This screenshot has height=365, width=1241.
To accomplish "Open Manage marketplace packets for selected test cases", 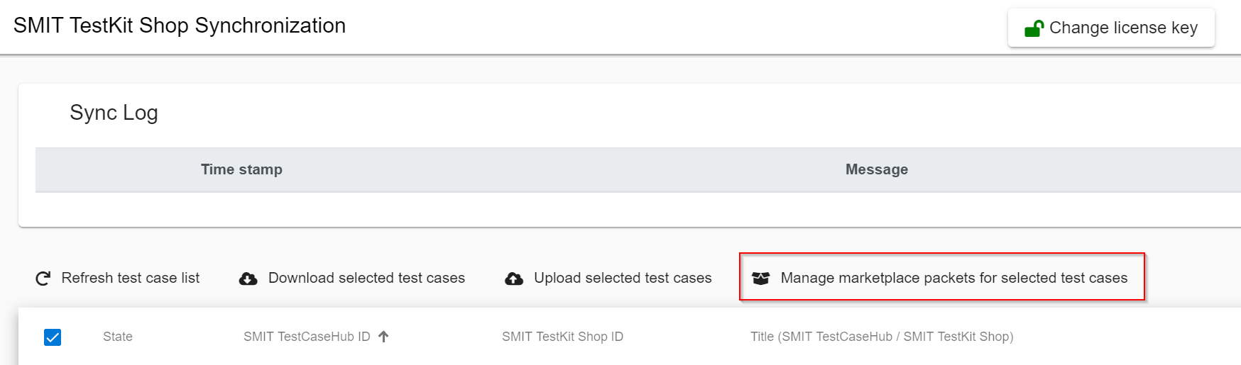I will (953, 278).
